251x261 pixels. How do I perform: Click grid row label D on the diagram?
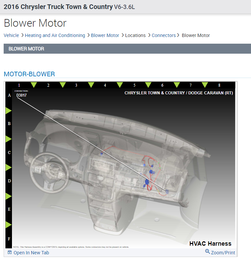(x=9, y=181)
